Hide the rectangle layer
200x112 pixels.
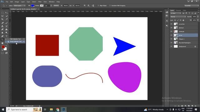click(x=171, y=31)
